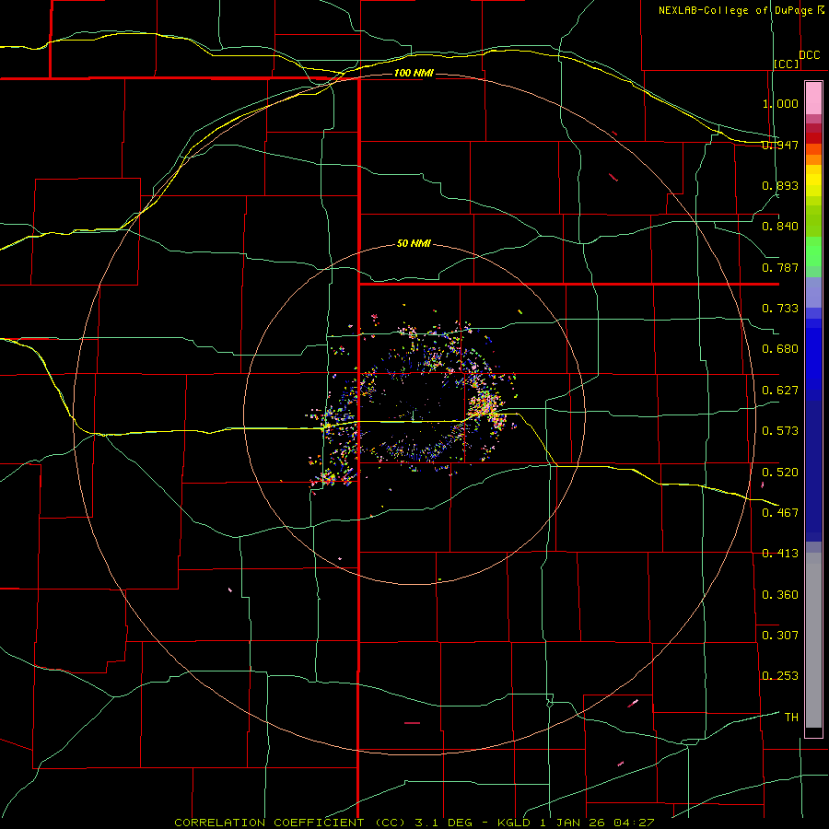Click the 0.893 scale value
The height and width of the screenshot is (829, 829).
click(x=780, y=185)
